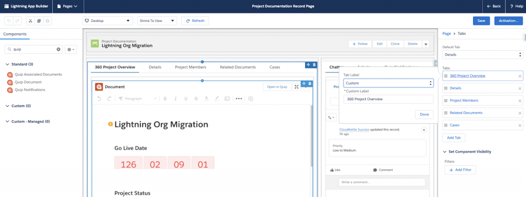
Task: Click the paste clipboard icon
Action: tap(48, 20)
